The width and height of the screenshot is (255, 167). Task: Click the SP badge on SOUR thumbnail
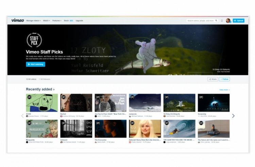pos(29,97)
